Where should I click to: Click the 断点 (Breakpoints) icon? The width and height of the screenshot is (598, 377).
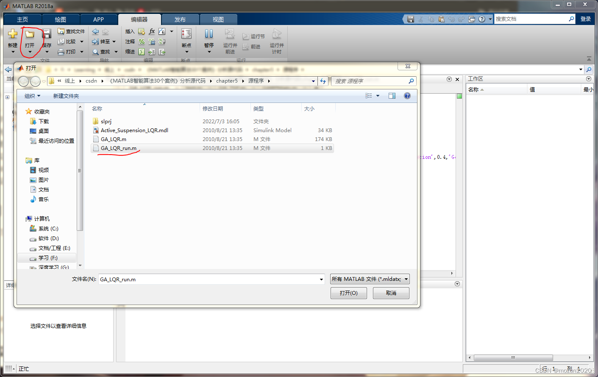pos(186,34)
